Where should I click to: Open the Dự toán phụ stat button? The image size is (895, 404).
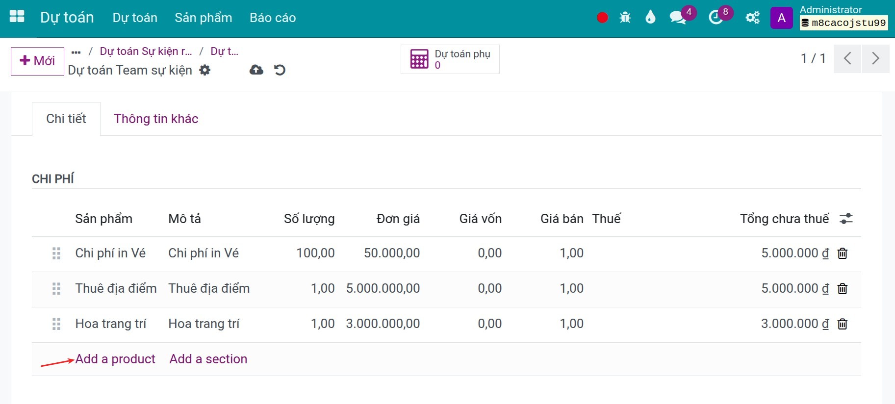450,59
